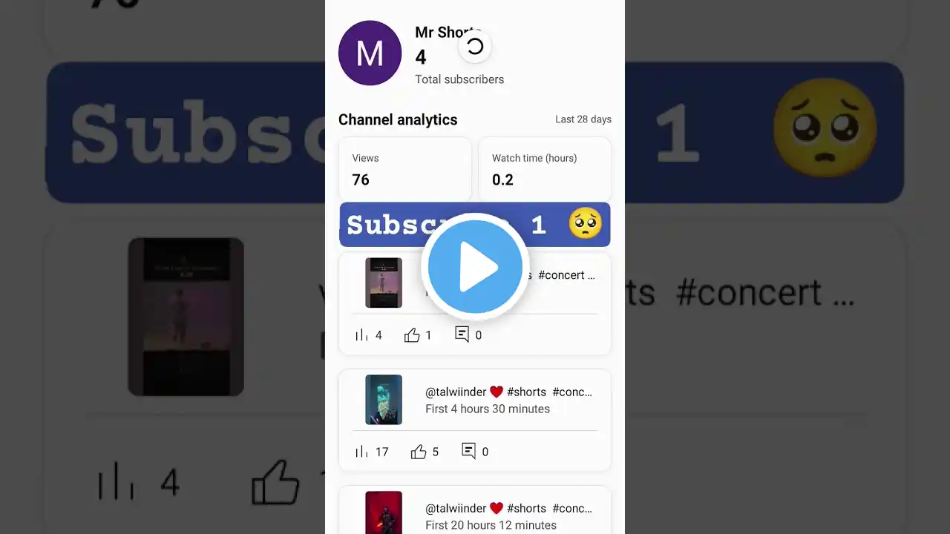Viewport: 950px width, 534px height.
Task: Click the thumbs-up icon showing 5 likes
Action: [x=419, y=452]
